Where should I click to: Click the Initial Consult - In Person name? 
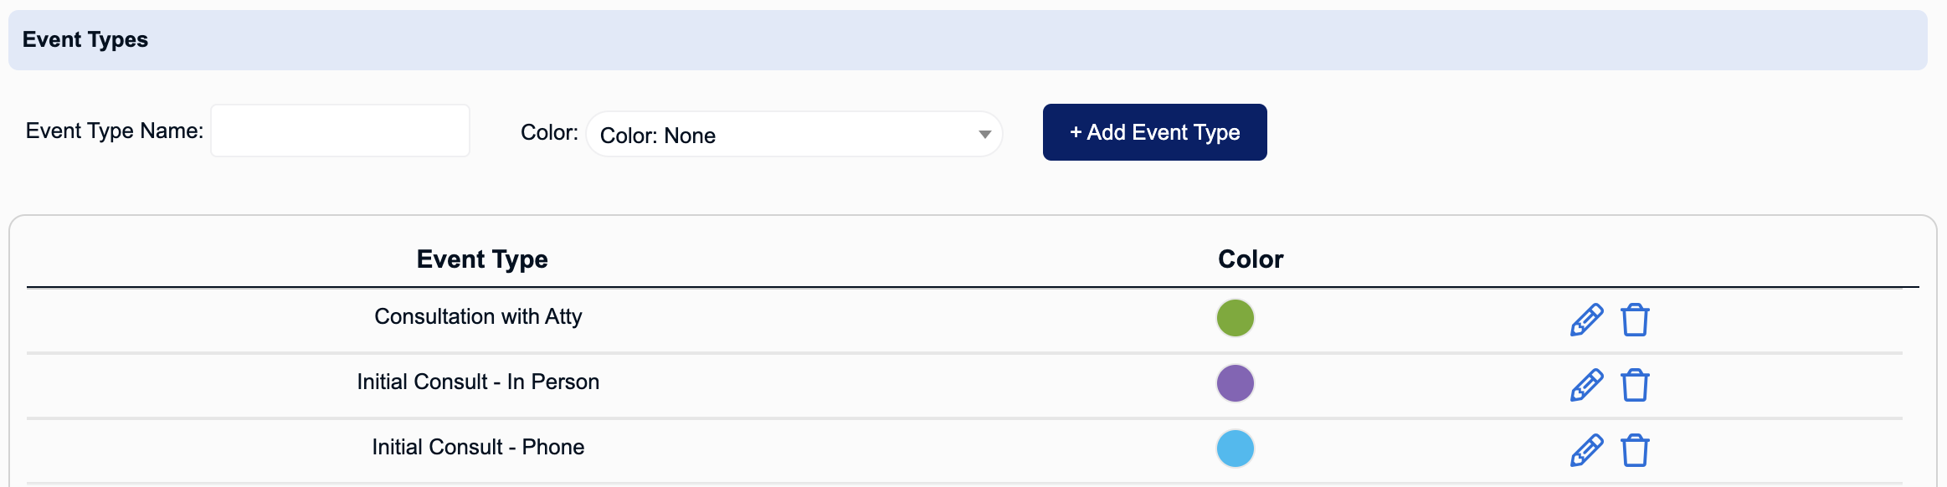[478, 382]
